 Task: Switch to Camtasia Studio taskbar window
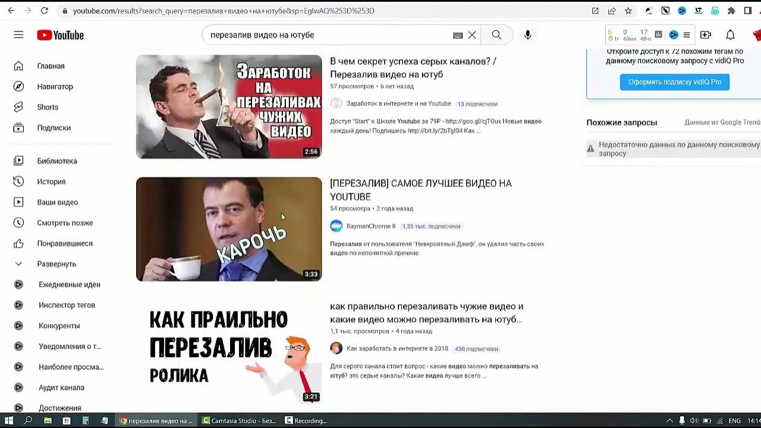point(238,420)
